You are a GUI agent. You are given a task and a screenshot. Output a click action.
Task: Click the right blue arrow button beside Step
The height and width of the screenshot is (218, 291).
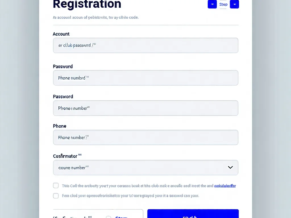coord(234,4)
